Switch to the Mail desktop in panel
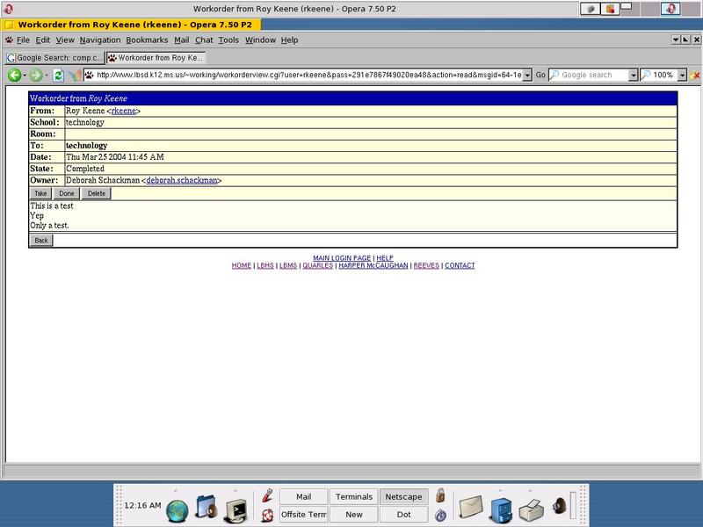 click(303, 496)
